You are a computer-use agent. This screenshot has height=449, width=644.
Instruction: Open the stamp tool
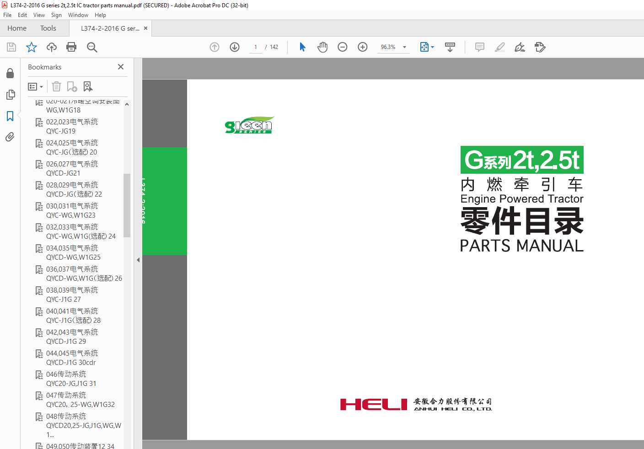[x=540, y=47]
